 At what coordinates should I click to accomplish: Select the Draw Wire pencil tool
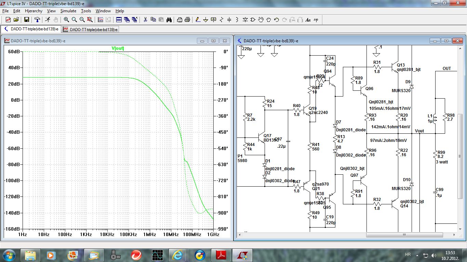tap(198, 20)
